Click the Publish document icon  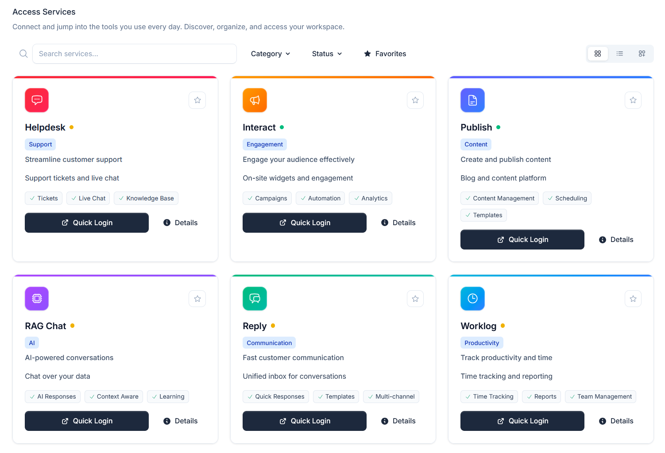point(472,100)
